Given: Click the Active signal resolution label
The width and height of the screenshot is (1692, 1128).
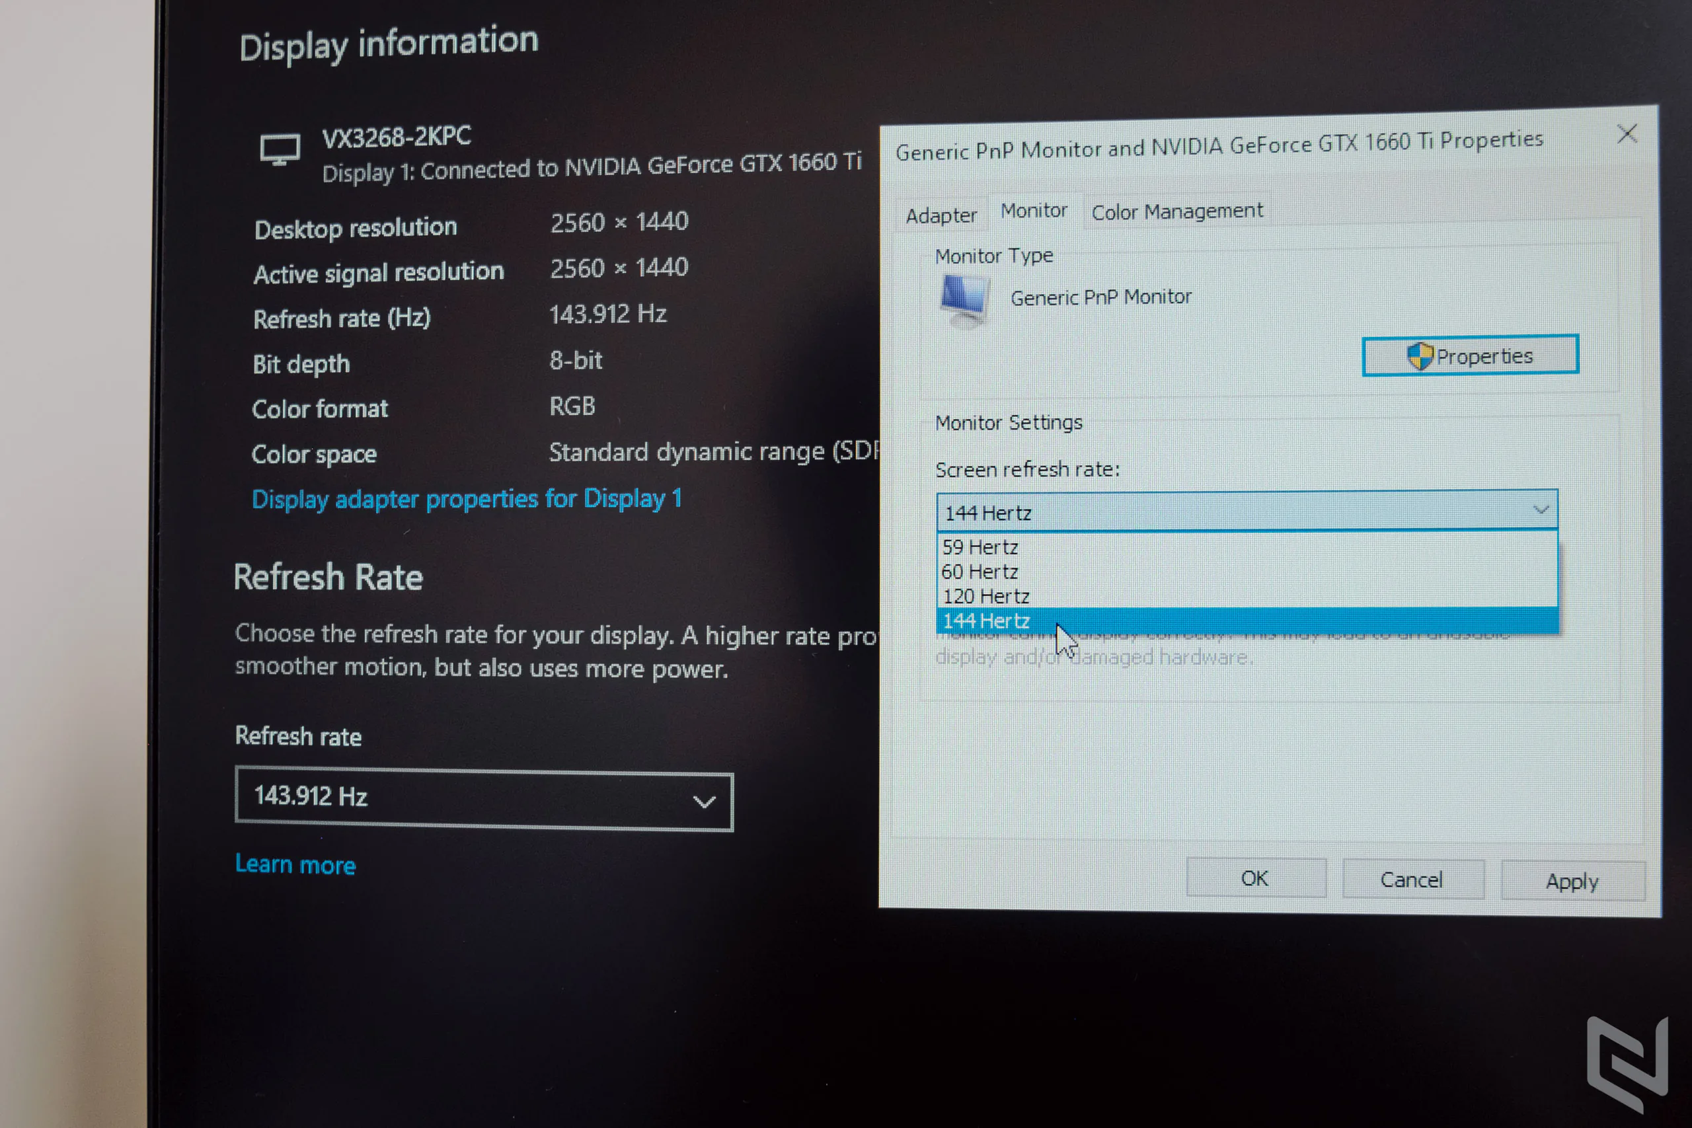Looking at the screenshot, I should [379, 273].
